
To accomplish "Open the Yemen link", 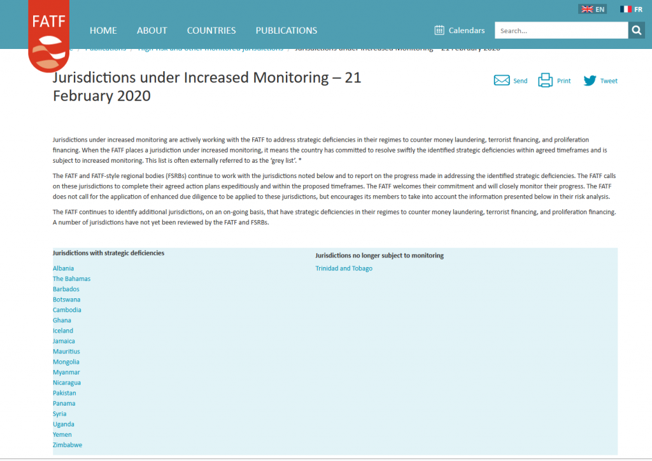I will coord(62,434).
